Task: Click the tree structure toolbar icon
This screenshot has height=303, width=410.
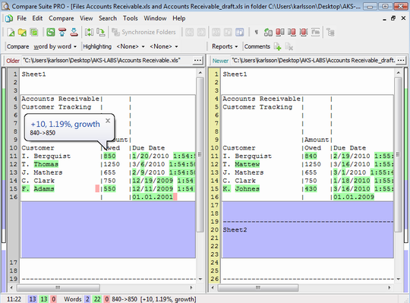Action: (330, 33)
